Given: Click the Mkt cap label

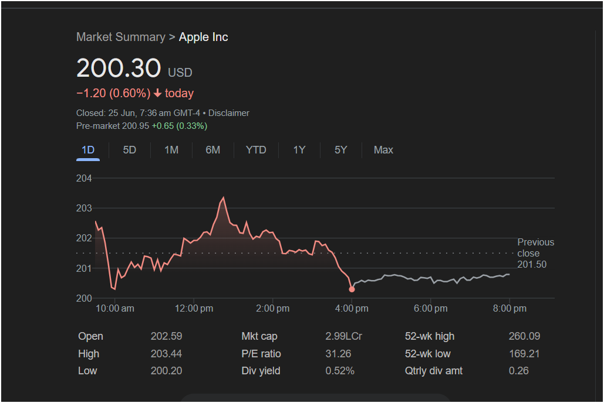Looking at the screenshot, I should click(x=259, y=336).
